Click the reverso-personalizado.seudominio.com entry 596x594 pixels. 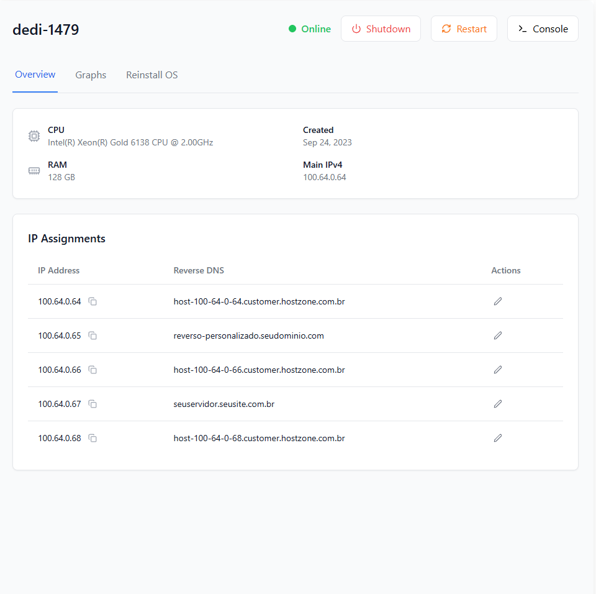248,336
